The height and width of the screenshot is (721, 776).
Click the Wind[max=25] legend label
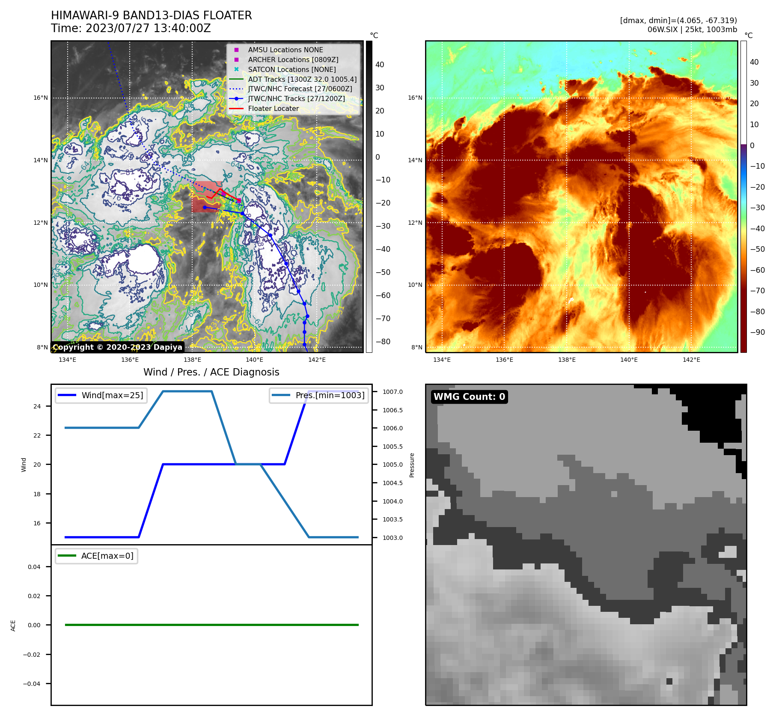point(113,395)
